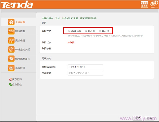The width and height of the screenshot is (159, 122).
Task: Click the Weibo logo icon
Action: [10, 80]
